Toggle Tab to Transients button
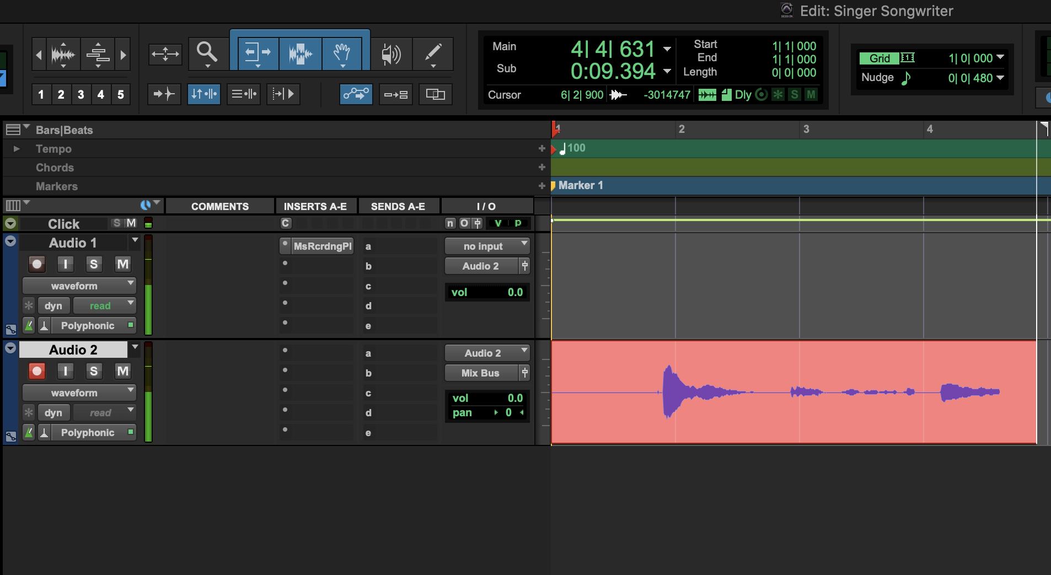The height and width of the screenshot is (575, 1051). click(164, 94)
